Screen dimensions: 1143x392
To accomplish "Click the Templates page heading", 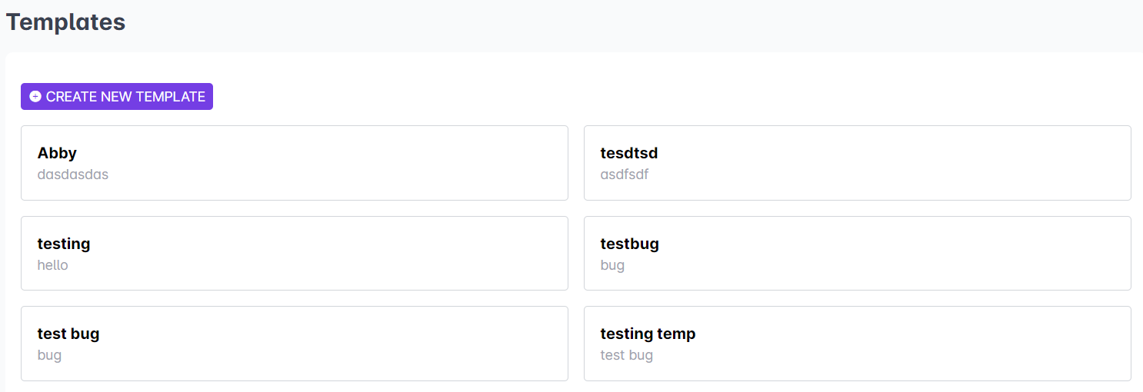I will [x=65, y=22].
